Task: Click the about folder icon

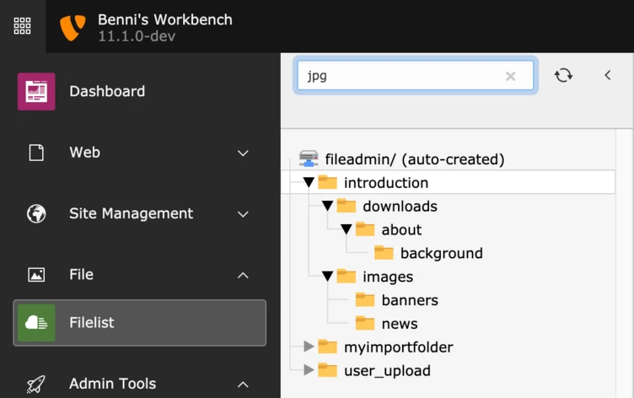Action: point(365,229)
